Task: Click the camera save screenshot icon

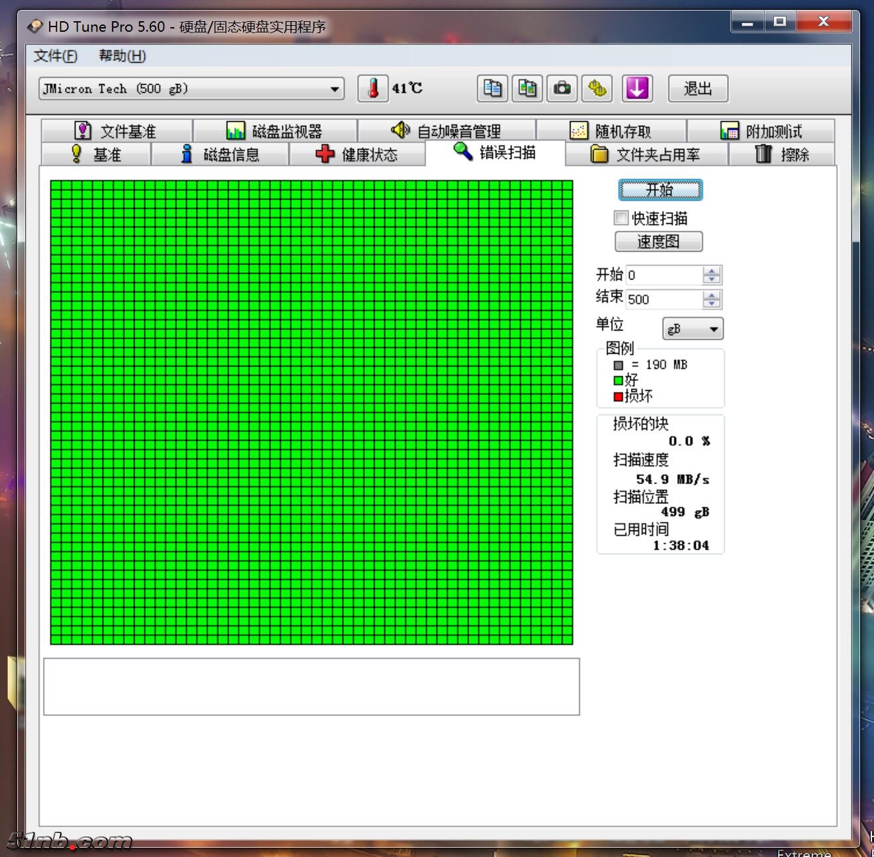Action: [x=562, y=89]
